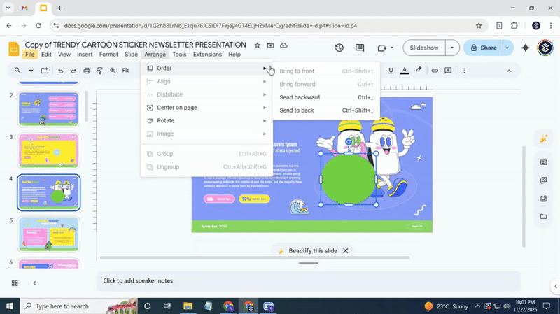The width and height of the screenshot is (560, 314).
Task: Star the presentation title
Action: pyautogui.click(x=258, y=45)
